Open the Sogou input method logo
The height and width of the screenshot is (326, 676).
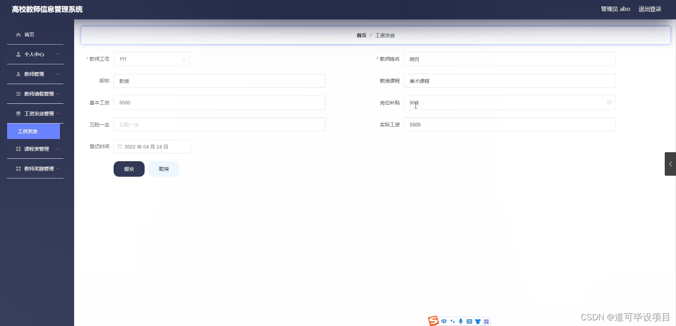coord(433,321)
